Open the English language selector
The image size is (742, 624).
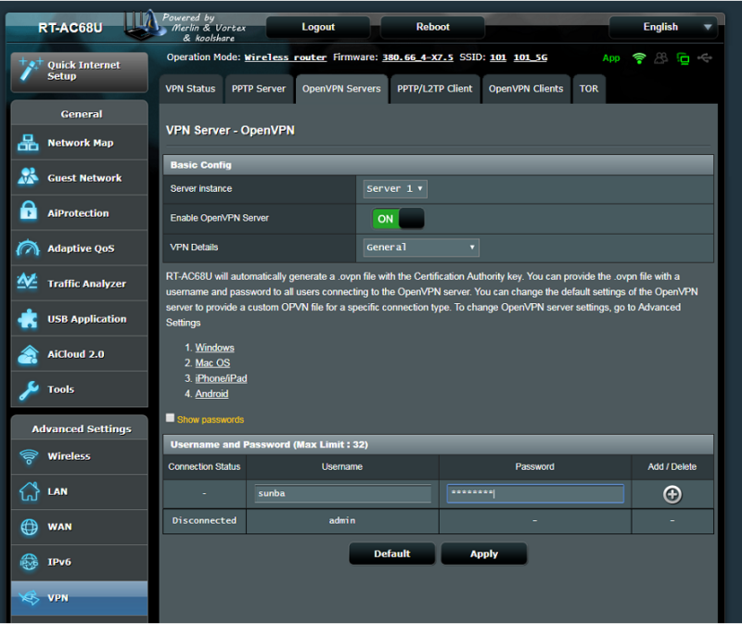(662, 27)
